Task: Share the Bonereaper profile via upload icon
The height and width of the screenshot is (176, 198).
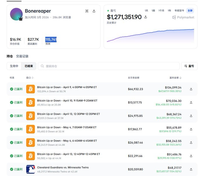Action: coord(94,11)
